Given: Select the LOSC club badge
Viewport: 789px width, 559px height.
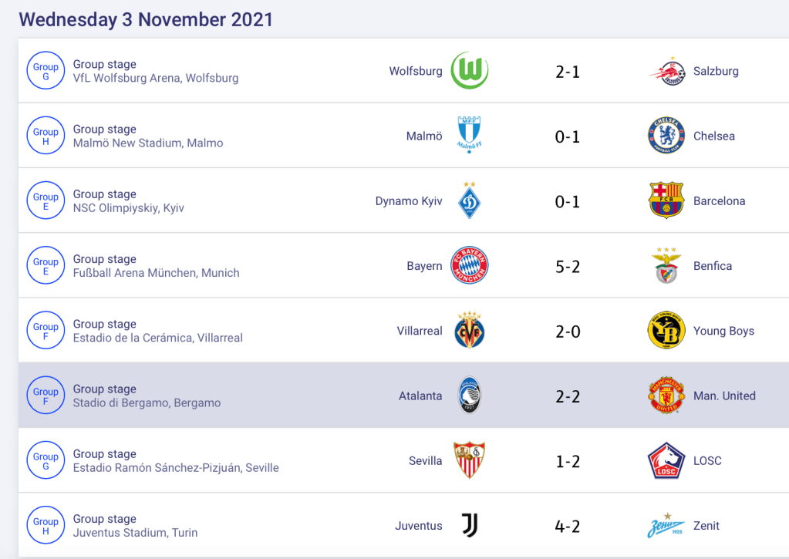Looking at the screenshot, I should click(666, 461).
